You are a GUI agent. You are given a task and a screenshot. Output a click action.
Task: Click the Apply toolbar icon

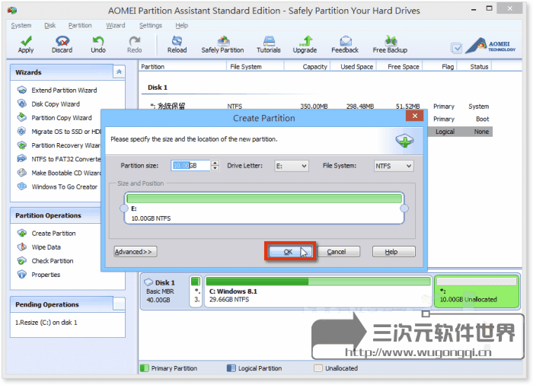click(26, 44)
